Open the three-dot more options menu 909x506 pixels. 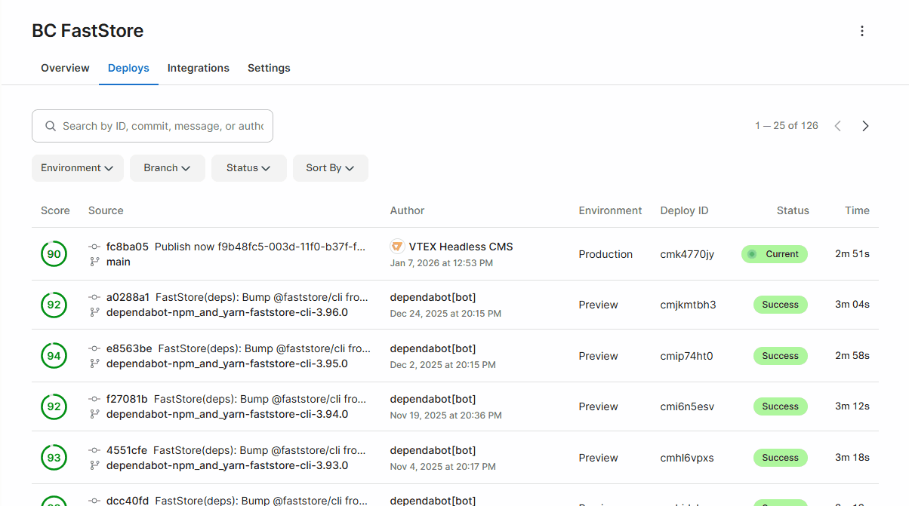click(862, 31)
